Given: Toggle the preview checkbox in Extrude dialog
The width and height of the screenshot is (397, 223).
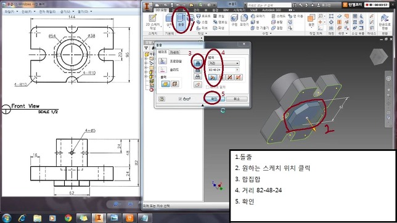Looking at the screenshot, I should tap(180, 99).
